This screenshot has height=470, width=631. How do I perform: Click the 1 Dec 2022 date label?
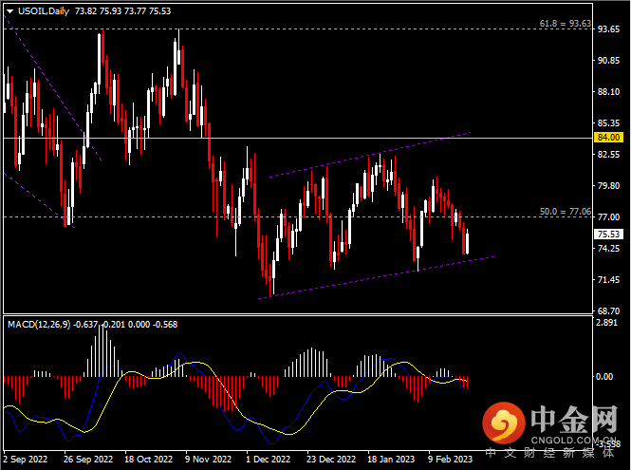click(x=269, y=459)
